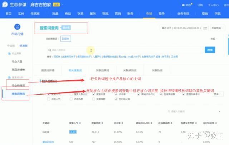The width and height of the screenshot is (229, 145).
Task: Expand the shop name dropdown arrow
Action: click(x=63, y=5)
